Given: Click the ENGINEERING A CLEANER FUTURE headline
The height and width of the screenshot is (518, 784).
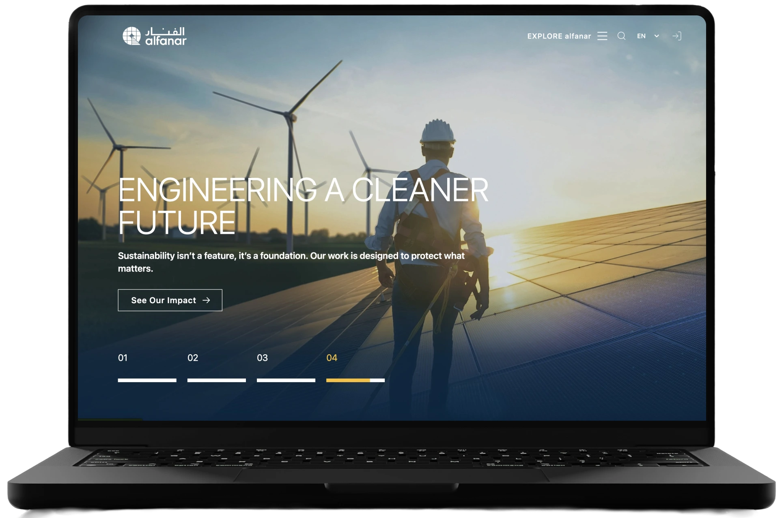Looking at the screenshot, I should tap(303, 206).
